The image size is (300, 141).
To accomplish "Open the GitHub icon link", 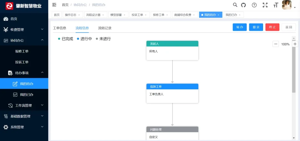I will 243,5.
